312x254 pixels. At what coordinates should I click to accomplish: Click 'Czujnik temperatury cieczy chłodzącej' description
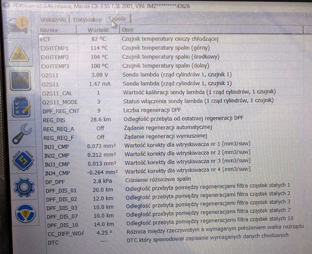point(170,39)
